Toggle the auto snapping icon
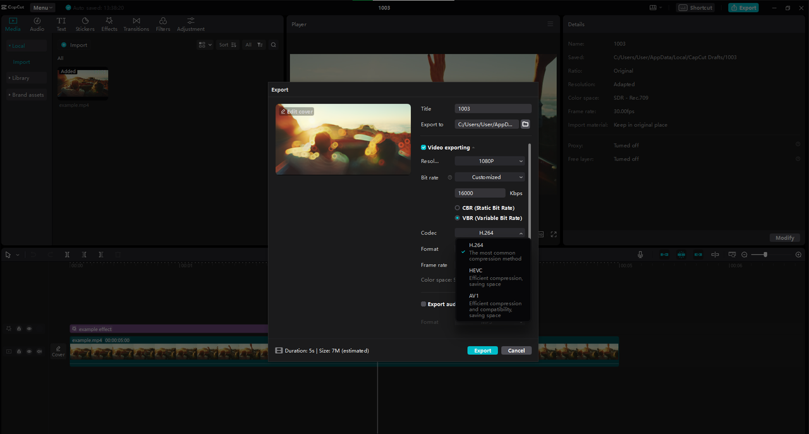Screen dimensions: 809x434 point(681,255)
